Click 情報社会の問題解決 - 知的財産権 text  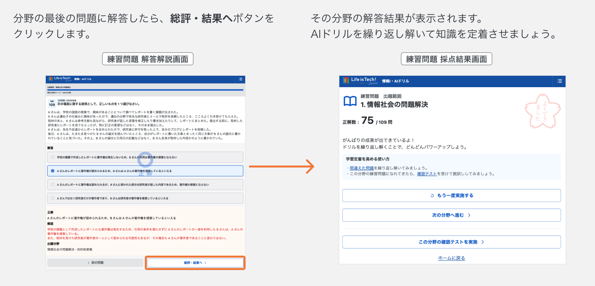click(70, 249)
